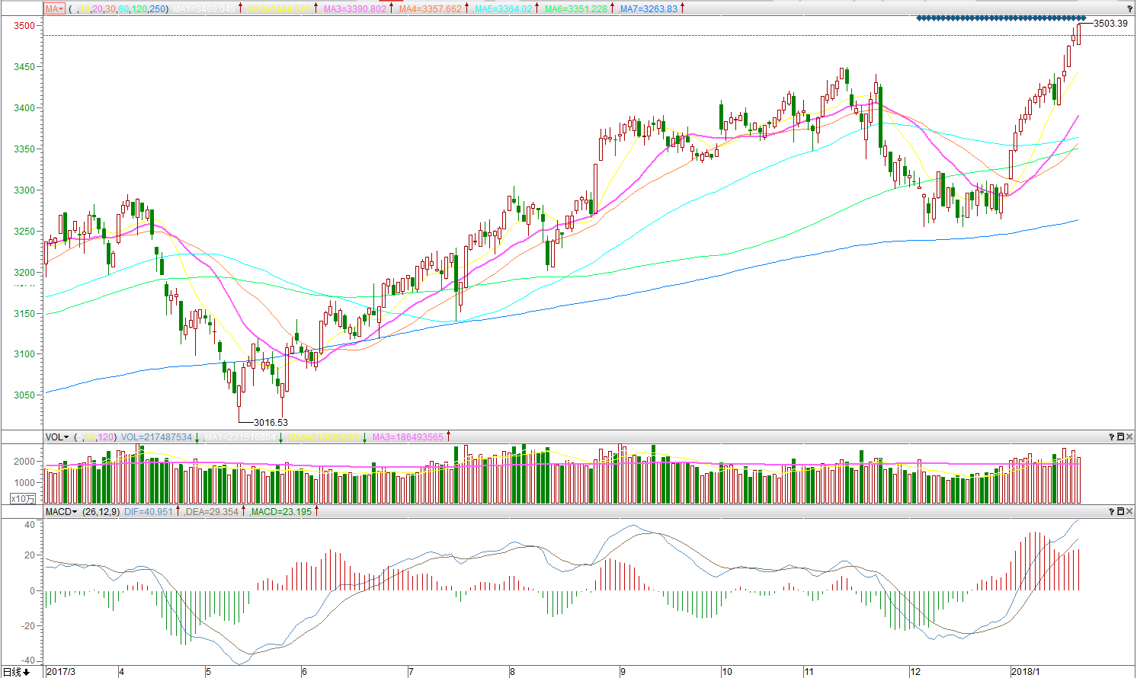Maximize the MACD panel
Image resolution: width=1137 pixels, height=678 pixels.
[x=1121, y=512]
